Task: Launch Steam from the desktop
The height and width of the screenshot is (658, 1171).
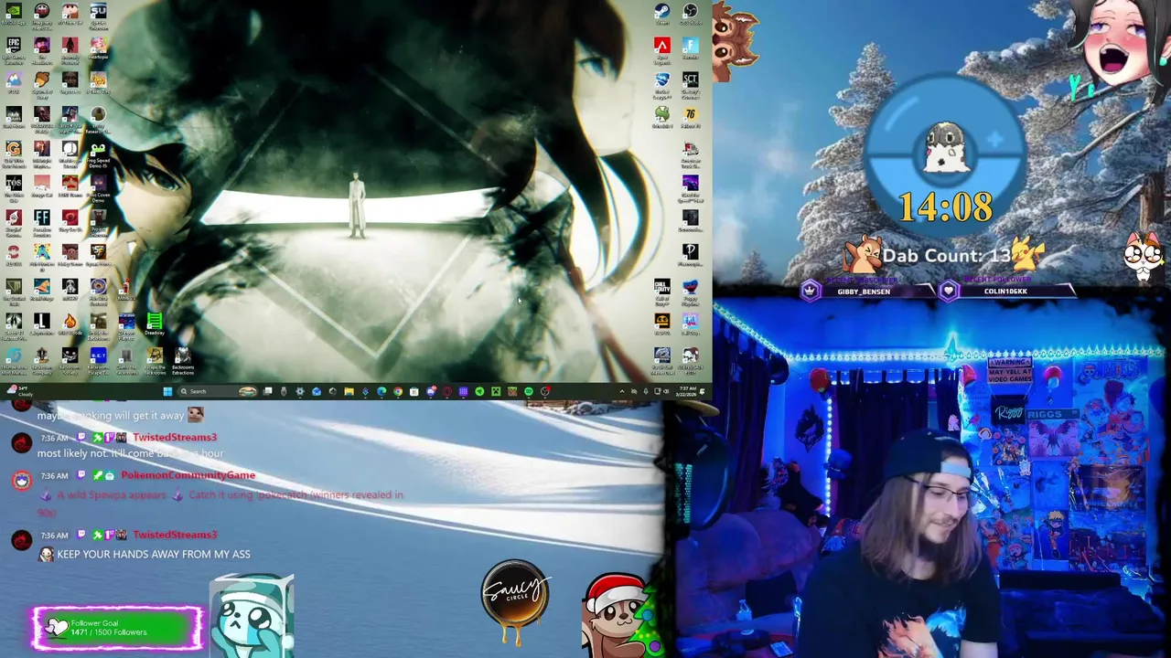Action: (662, 12)
